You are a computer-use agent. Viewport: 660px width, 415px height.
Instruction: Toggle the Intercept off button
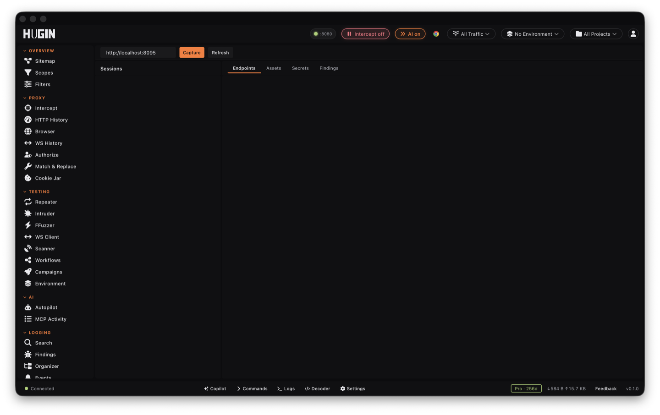(365, 34)
